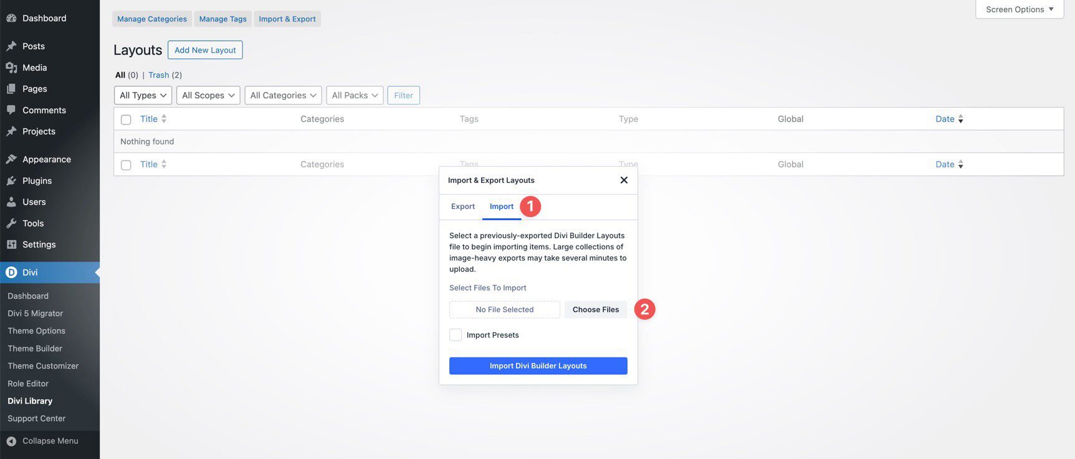Click the Comments bubble icon
The height and width of the screenshot is (459, 1075).
point(11,110)
